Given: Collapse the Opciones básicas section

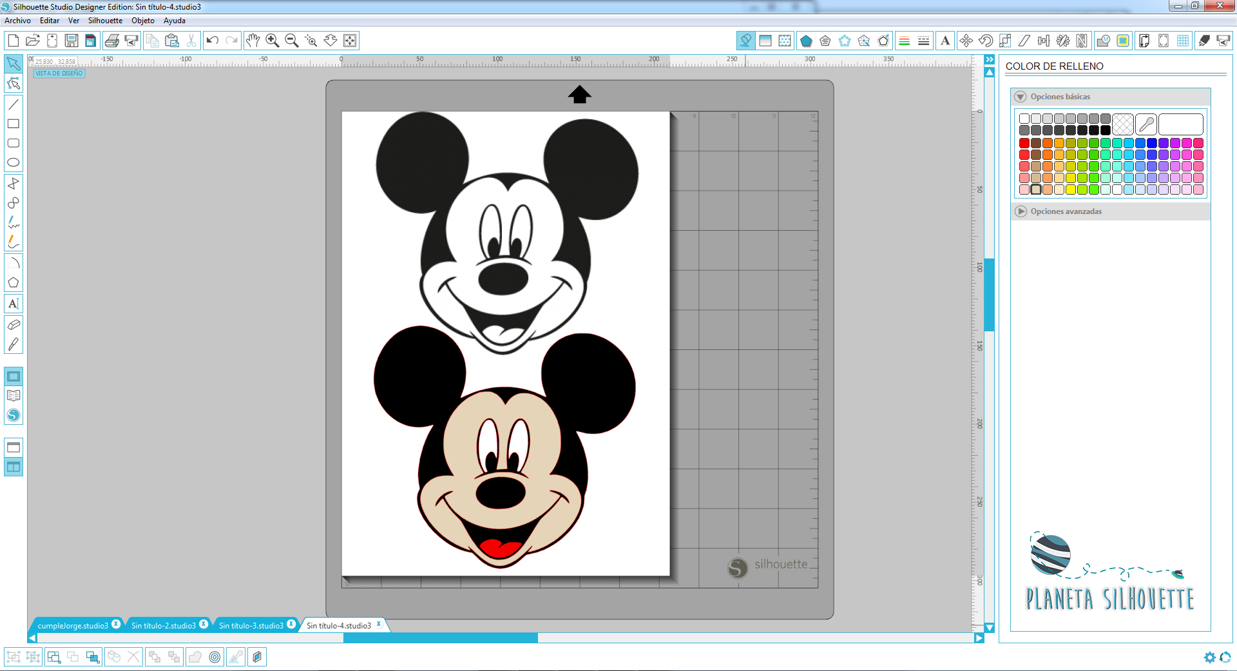Looking at the screenshot, I should (1021, 97).
